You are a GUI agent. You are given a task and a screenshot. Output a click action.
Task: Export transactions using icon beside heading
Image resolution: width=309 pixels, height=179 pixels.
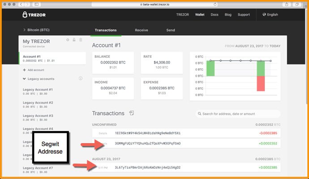(x=132, y=113)
